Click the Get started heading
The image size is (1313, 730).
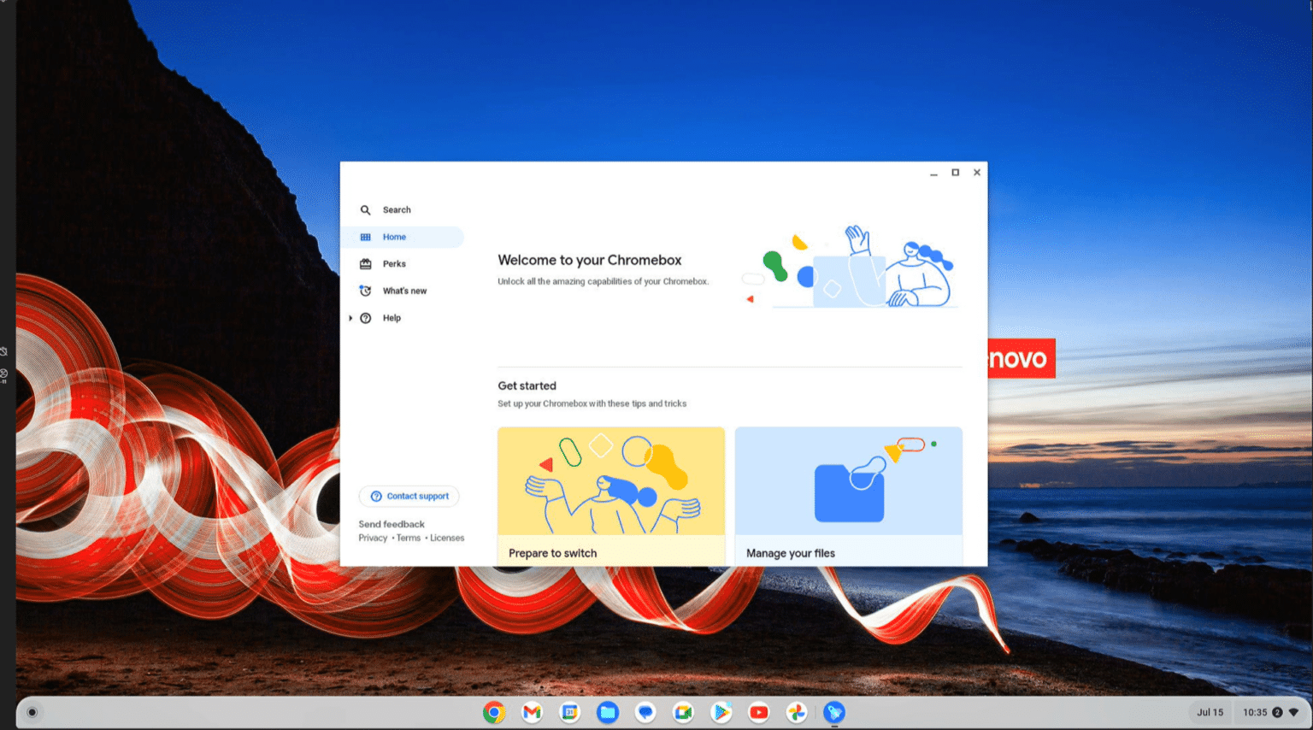coord(527,386)
